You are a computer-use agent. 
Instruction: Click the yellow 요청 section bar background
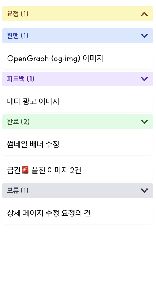[x=78, y=14]
